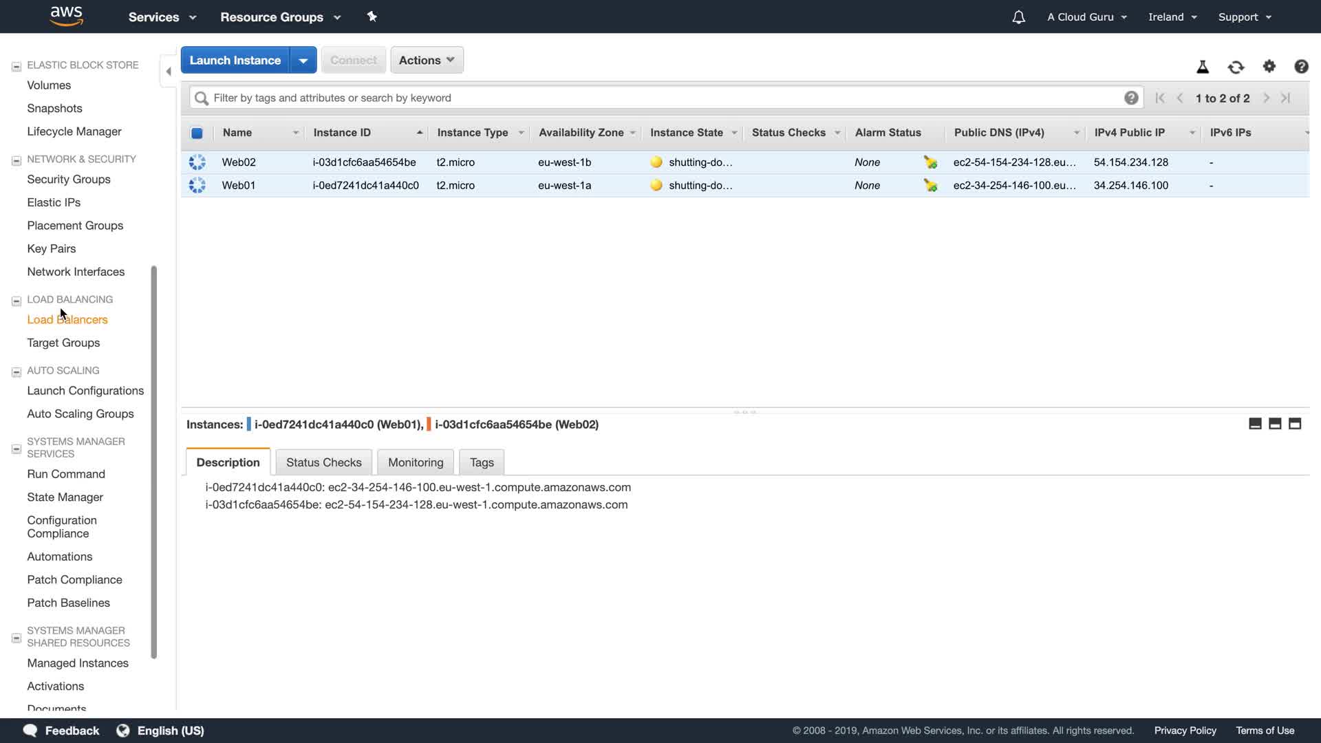Maximize the details pane using last layout icon
The height and width of the screenshot is (743, 1321).
coord(1294,424)
